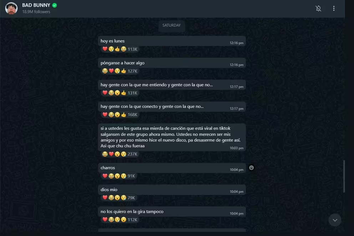354x236 pixels.
Task: Open the 113K reactions under 'hoy es lunes'
Action: tap(120, 49)
